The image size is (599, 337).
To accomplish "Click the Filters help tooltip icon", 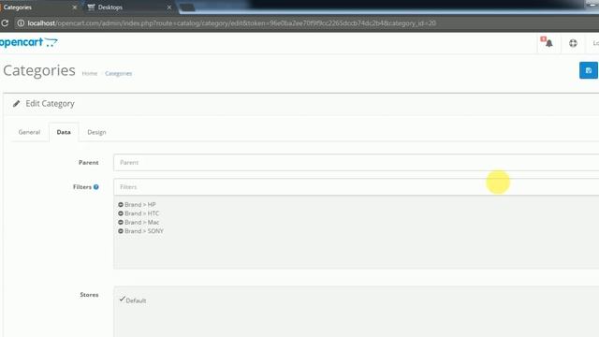I will pyautogui.click(x=95, y=187).
